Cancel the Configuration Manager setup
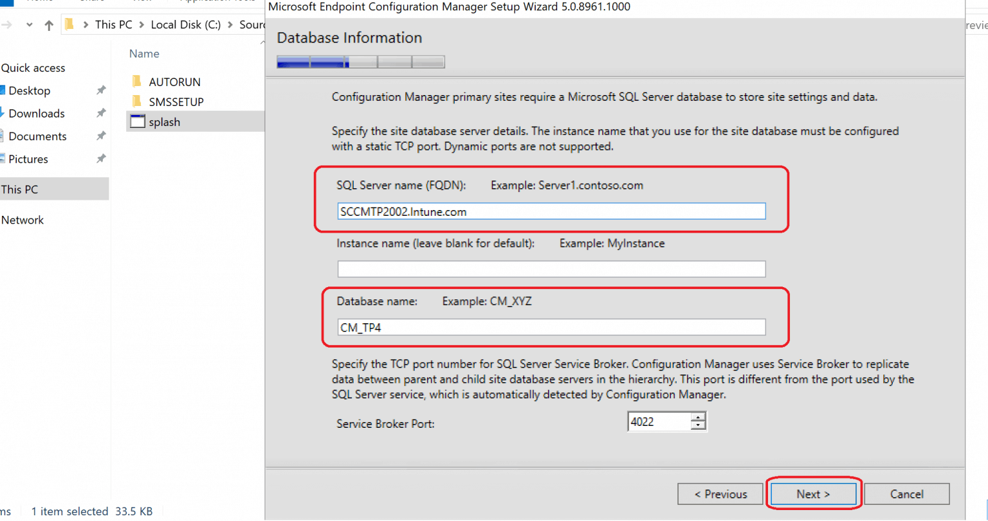This screenshot has width=988, height=521. [907, 494]
